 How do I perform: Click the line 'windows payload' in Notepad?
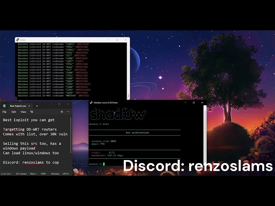(19, 148)
